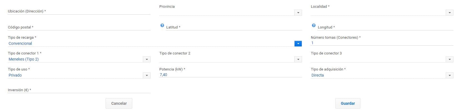Screen dimensions: 461x110
Task: Click the Longitud help question icon
Action: 314,25
